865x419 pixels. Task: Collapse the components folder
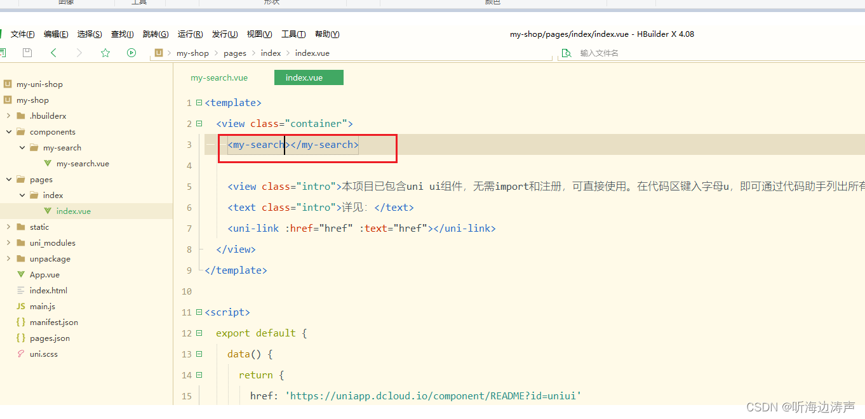click(x=9, y=131)
